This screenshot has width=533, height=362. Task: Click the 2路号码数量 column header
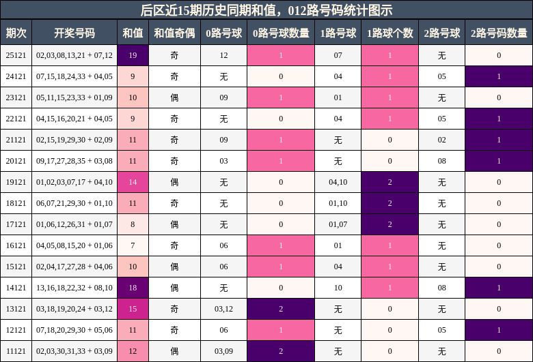tap(499, 33)
